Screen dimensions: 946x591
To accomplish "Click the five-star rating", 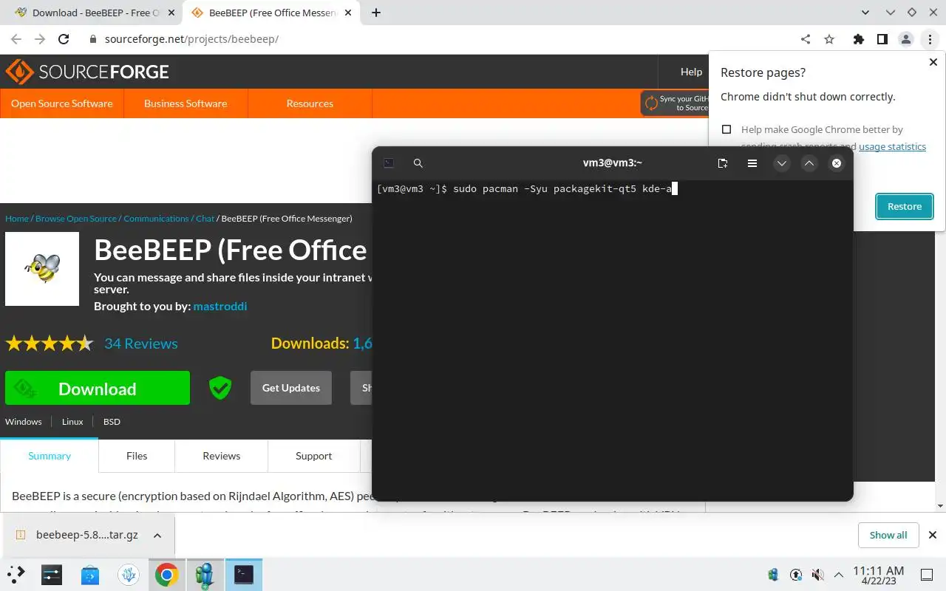I will [x=50, y=344].
